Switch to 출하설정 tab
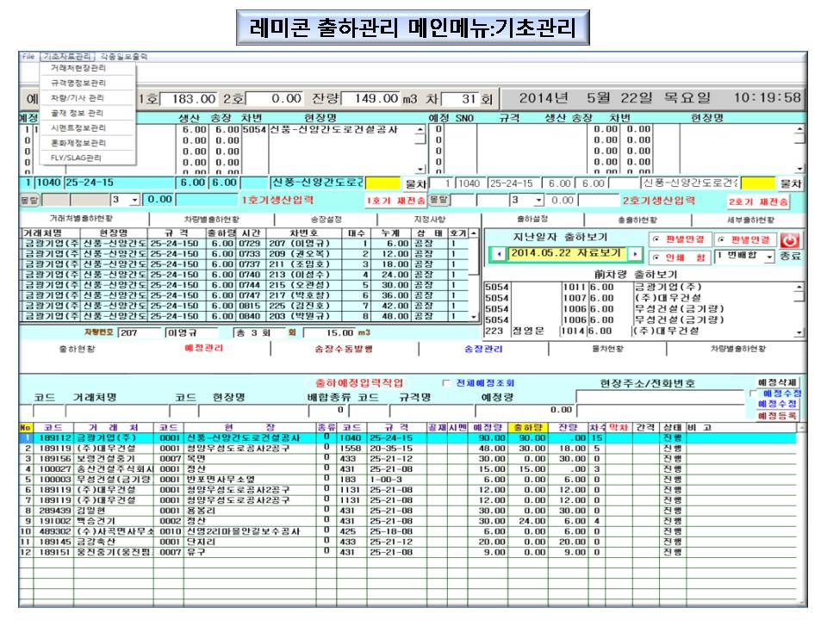The width and height of the screenshot is (827, 620). coord(532,219)
